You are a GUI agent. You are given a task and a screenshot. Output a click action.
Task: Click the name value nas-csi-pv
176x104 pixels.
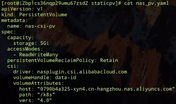[x=40, y=26]
